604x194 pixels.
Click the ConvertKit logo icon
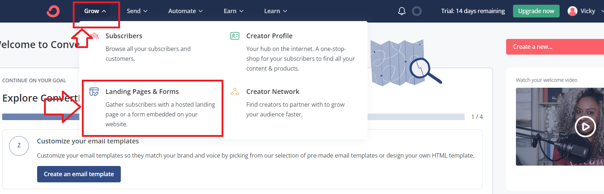[53, 11]
